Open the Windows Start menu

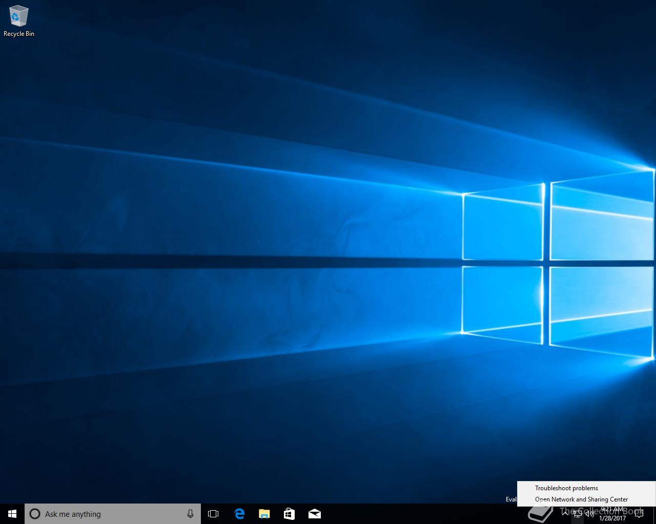click(x=12, y=514)
